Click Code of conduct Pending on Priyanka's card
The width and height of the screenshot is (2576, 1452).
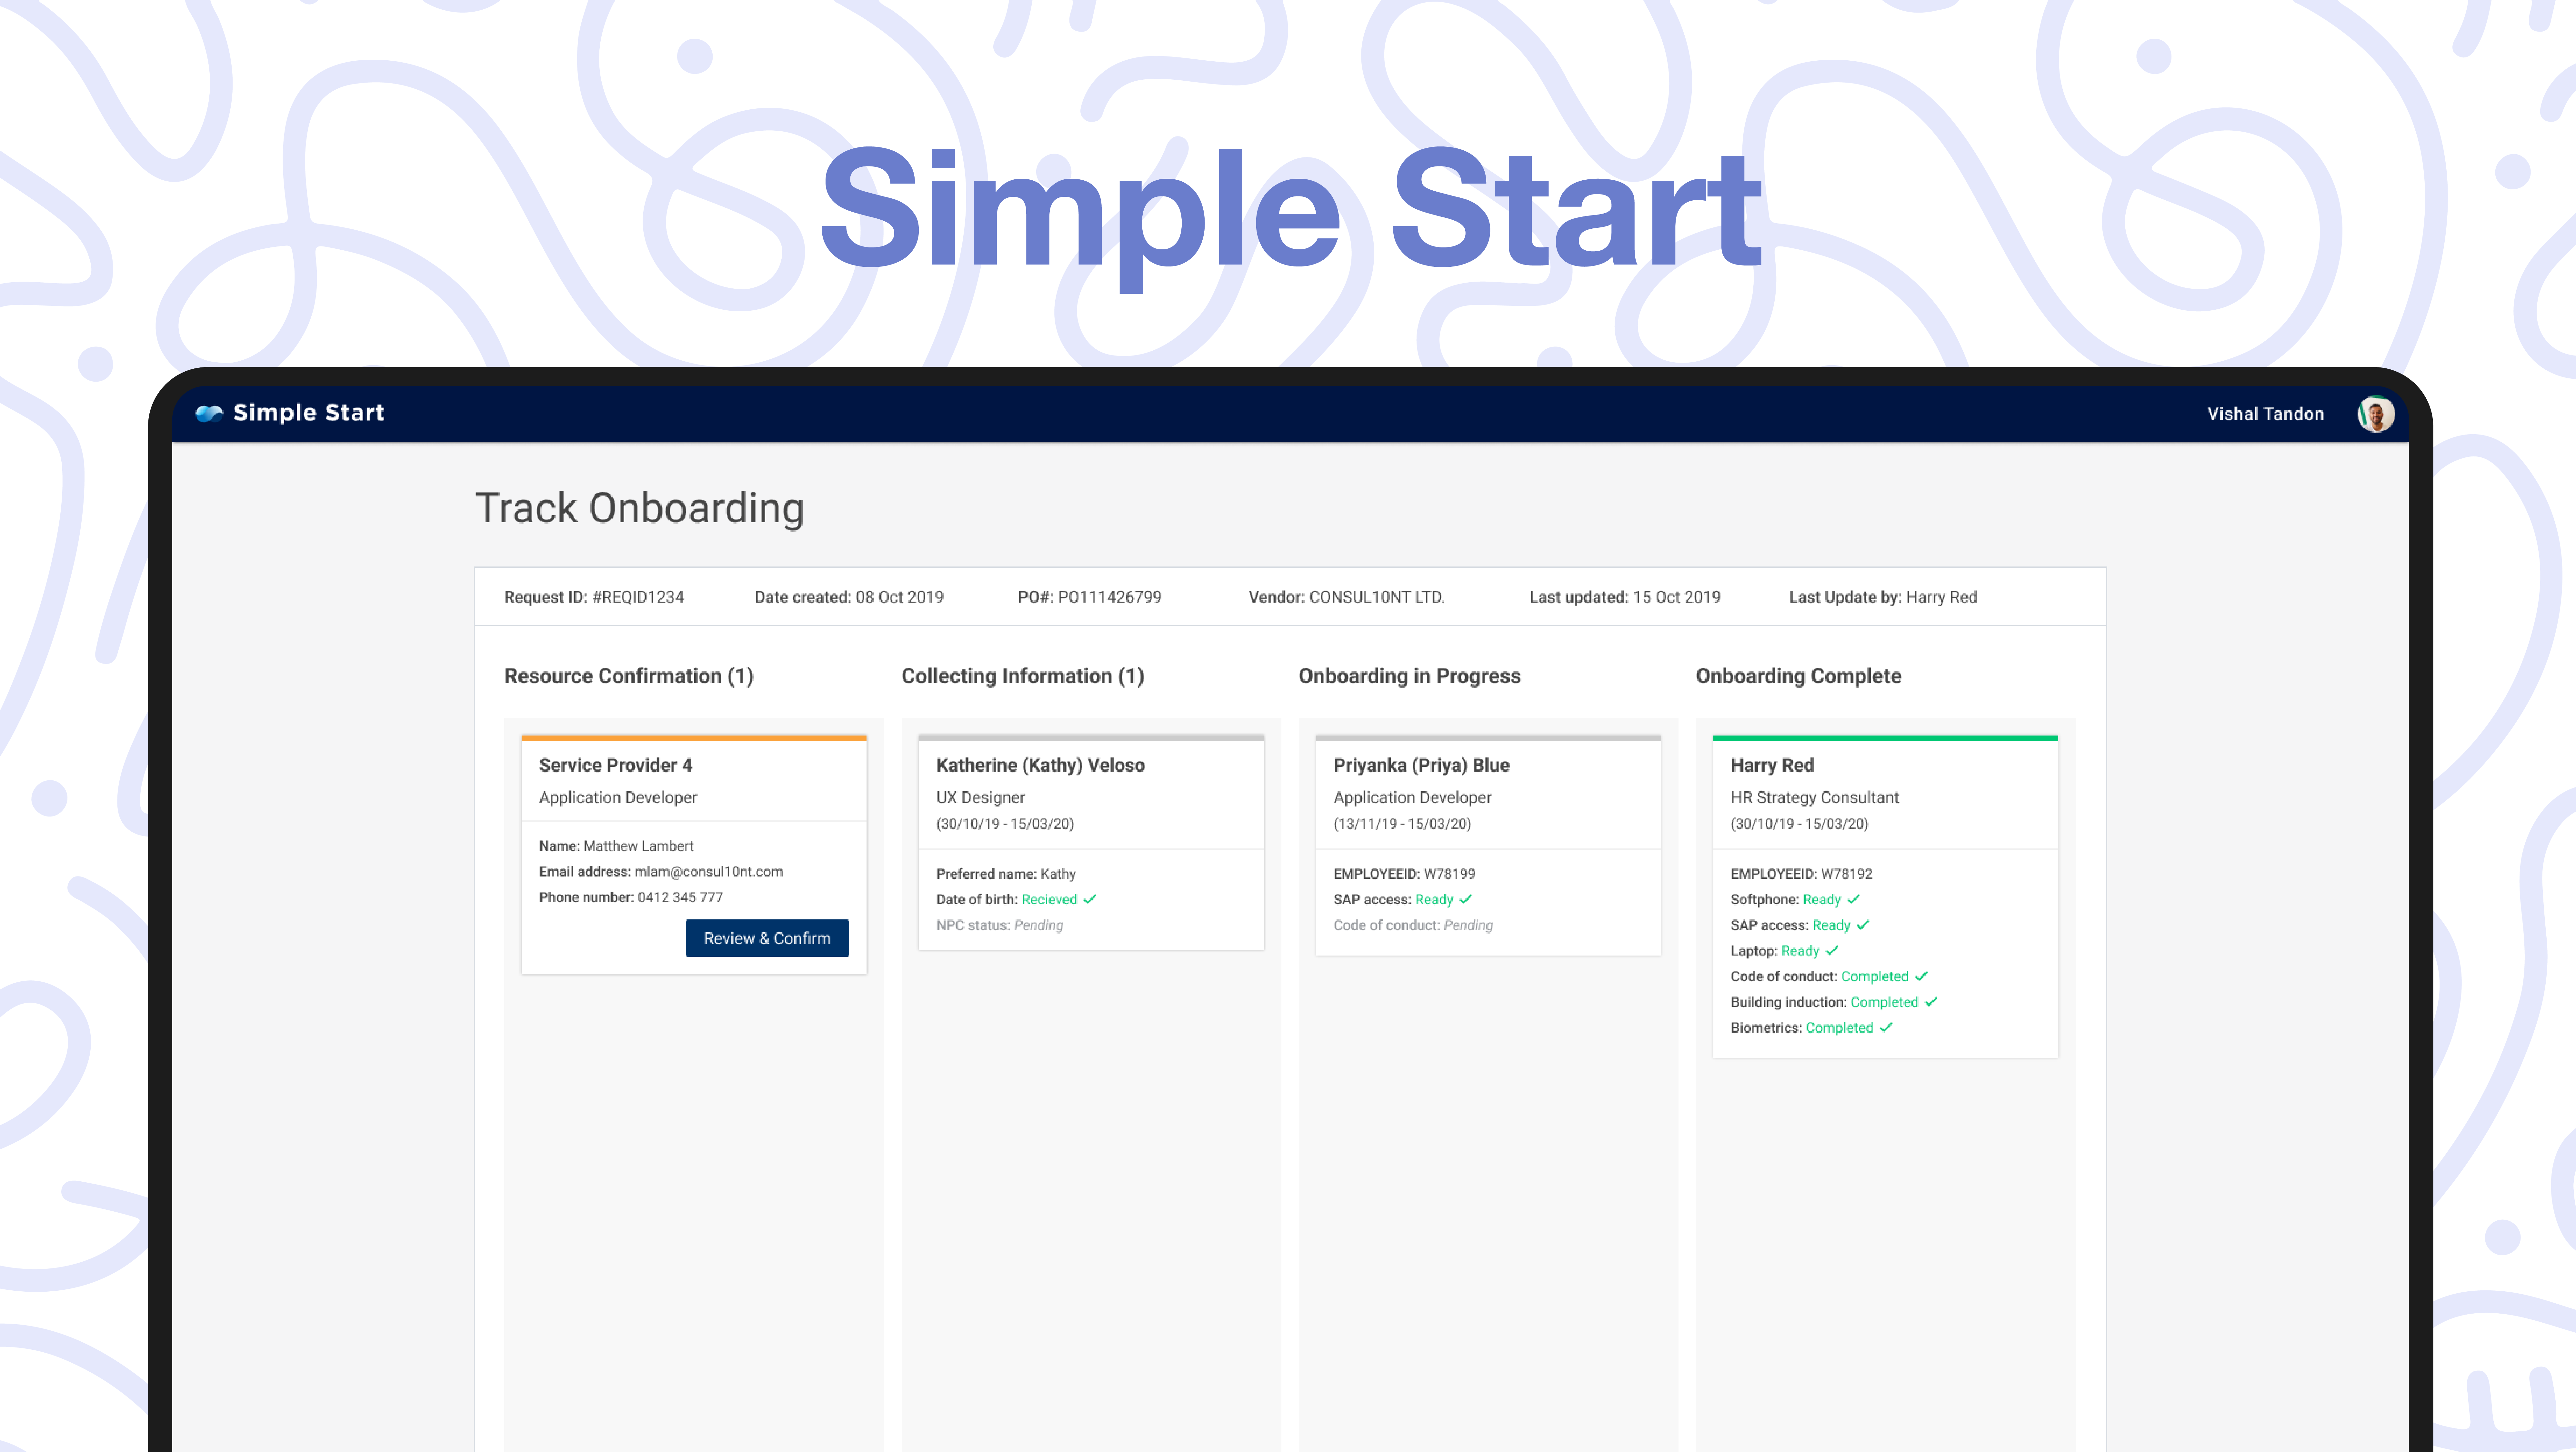(1413, 926)
